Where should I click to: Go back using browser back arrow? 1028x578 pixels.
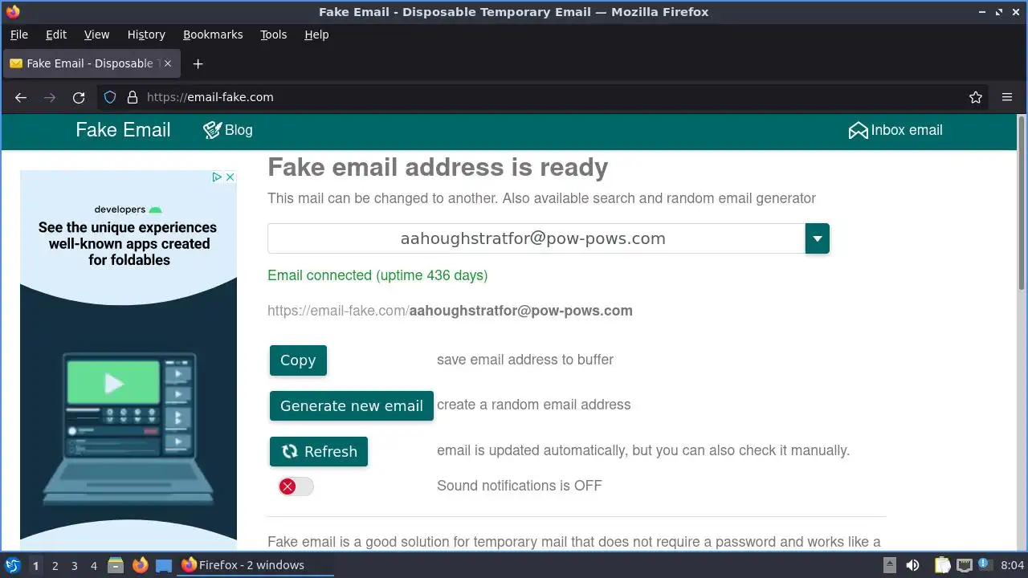tap(21, 97)
